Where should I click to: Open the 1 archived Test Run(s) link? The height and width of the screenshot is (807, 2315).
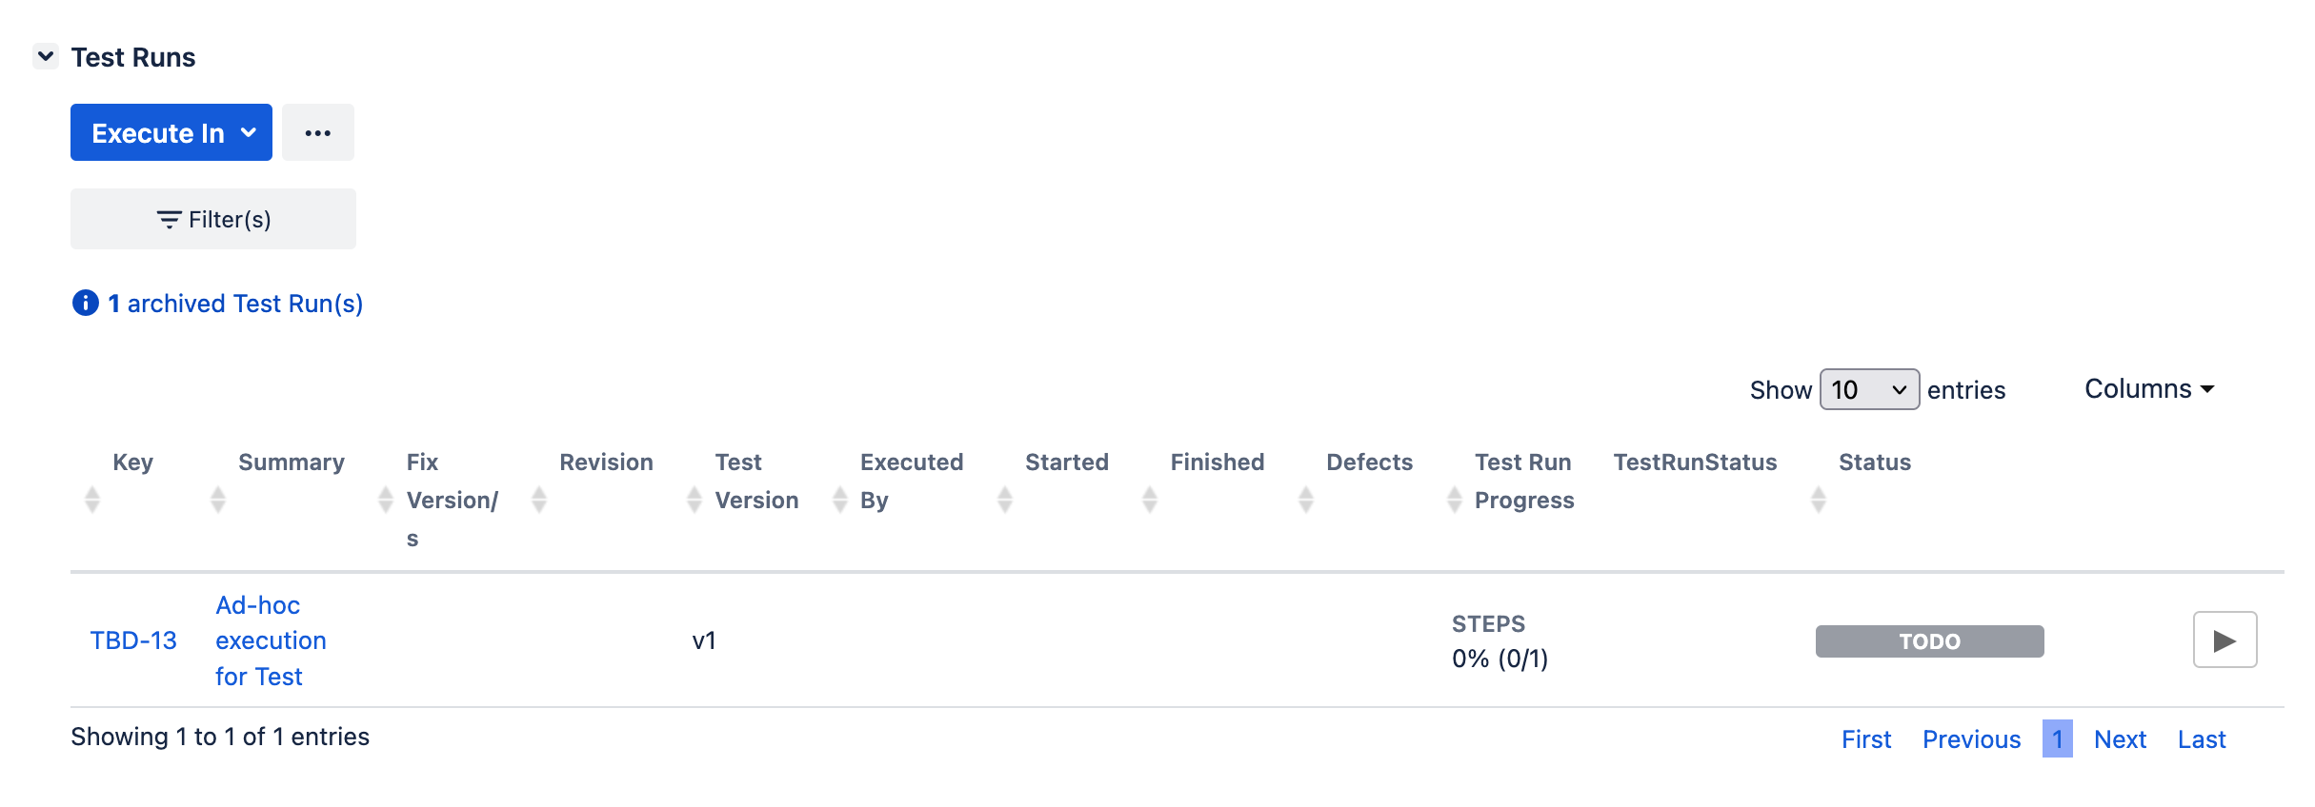[235, 304]
